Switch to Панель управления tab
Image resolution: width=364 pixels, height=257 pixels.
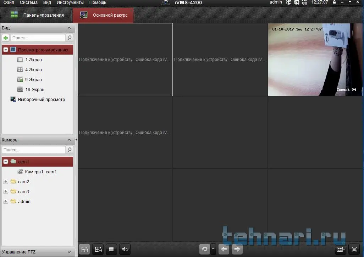(x=37, y=15)
